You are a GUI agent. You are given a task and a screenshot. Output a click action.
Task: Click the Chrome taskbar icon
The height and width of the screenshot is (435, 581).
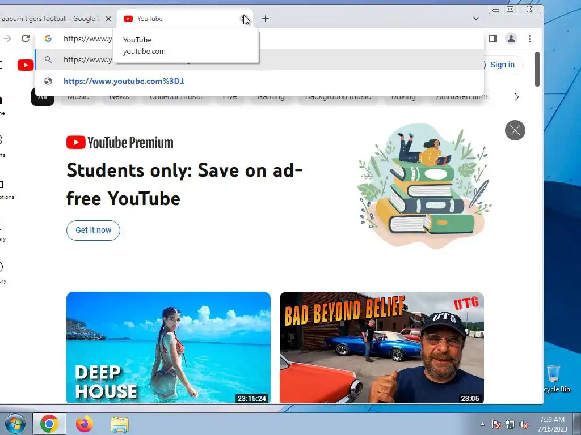click(49, 424)
